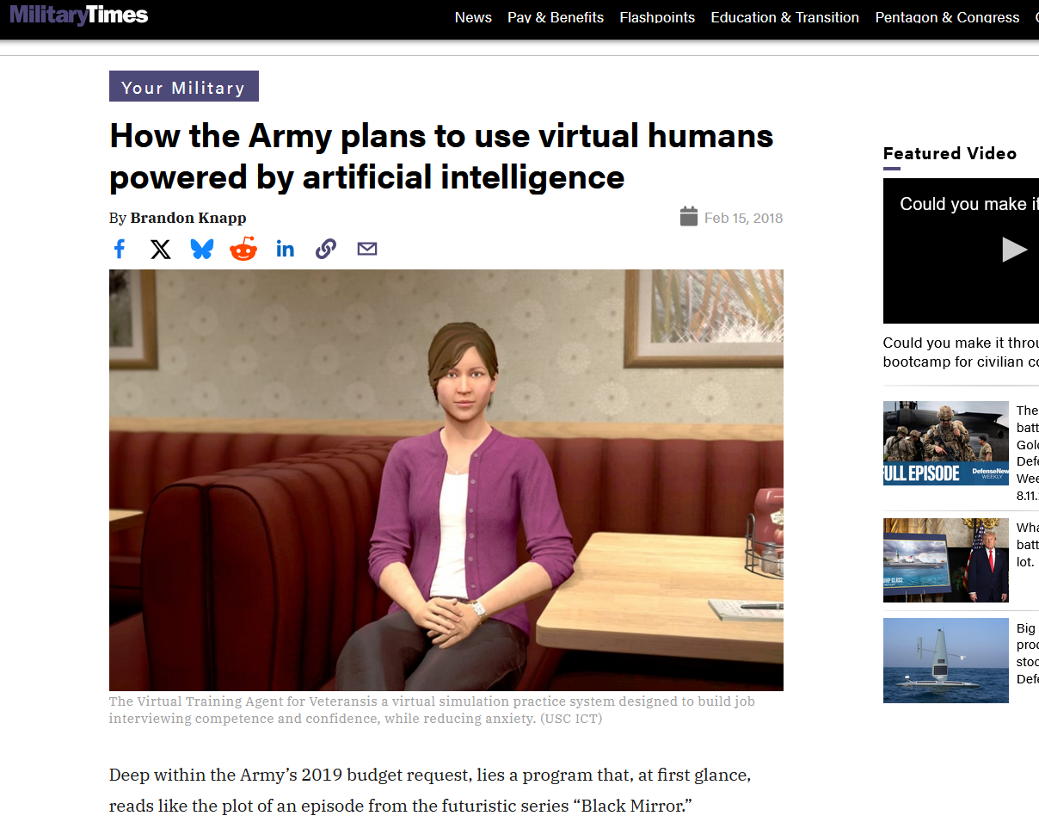Share article on LinkedIn
This screenshot has height=822, width=1039.
(285, 250)
